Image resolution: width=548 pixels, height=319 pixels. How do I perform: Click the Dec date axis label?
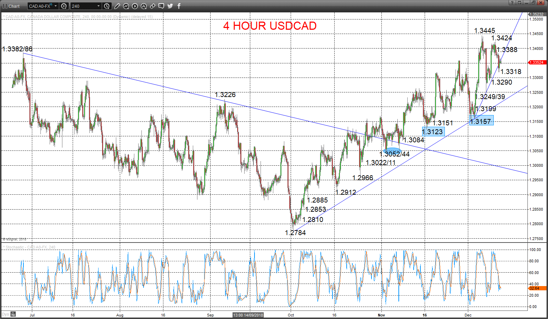coord(468,315)
